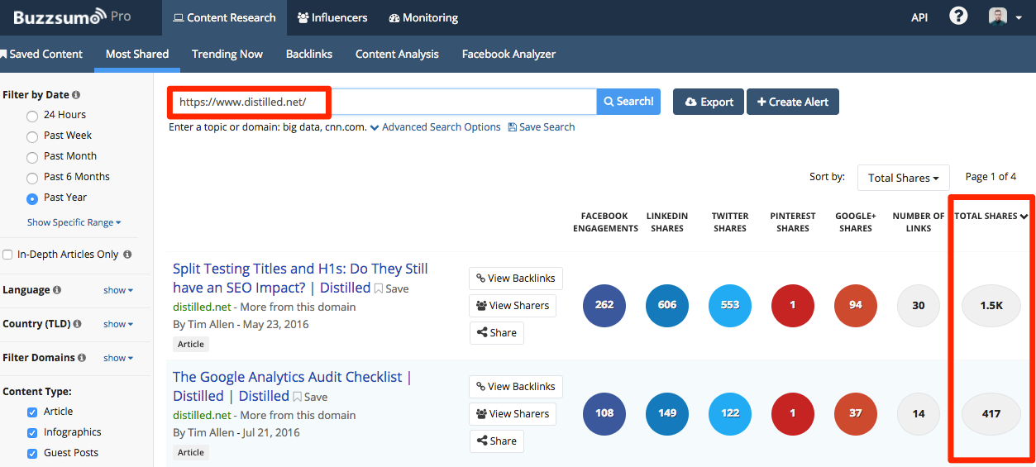Viewport: 1036px width, 467px height.
Task: View Sharers for Analytics Audit Checklist article
Action: [x=513, y=414]
